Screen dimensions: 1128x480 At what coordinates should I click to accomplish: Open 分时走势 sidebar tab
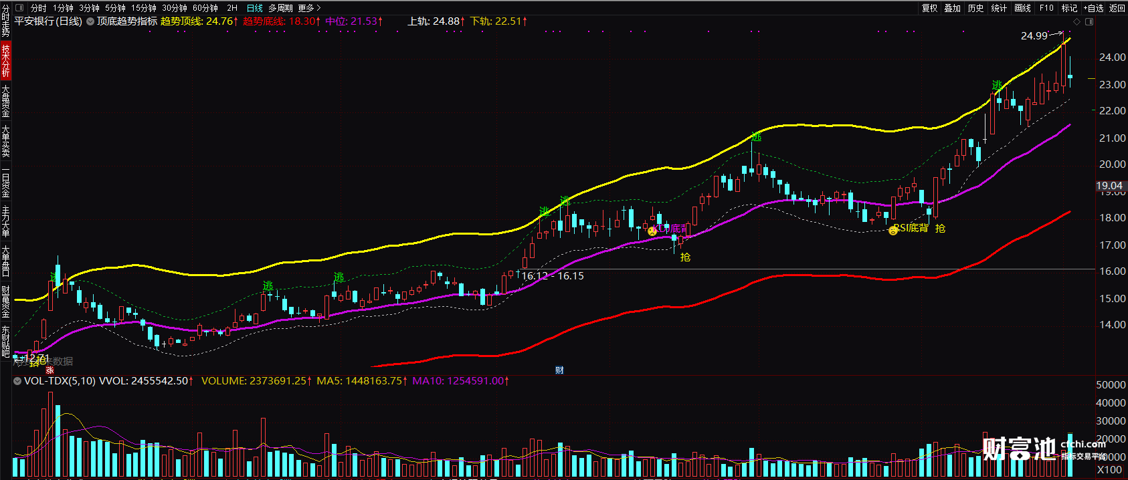(x=5, y=20)
